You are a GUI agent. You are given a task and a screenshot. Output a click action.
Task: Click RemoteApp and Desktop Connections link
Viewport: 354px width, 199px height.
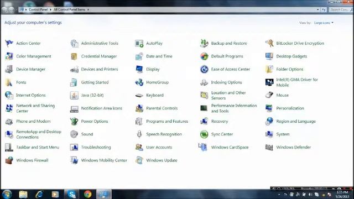[39, 134]
